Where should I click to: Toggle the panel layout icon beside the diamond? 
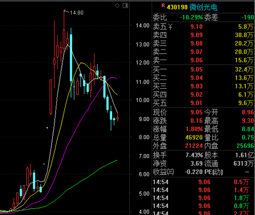(x=125, y=6)
